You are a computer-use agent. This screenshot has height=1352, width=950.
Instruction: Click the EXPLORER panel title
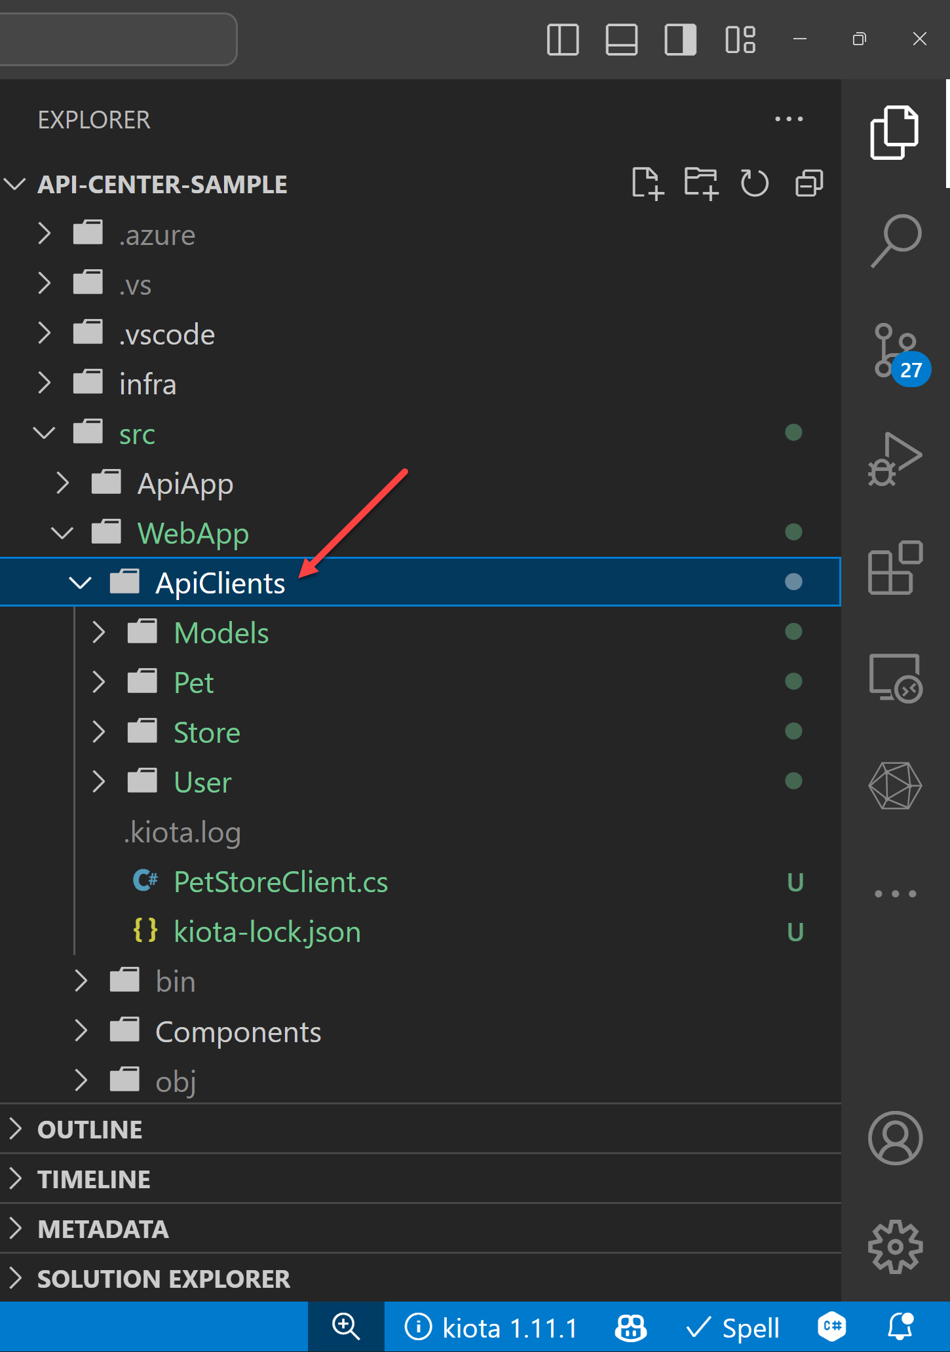(94, 120)
